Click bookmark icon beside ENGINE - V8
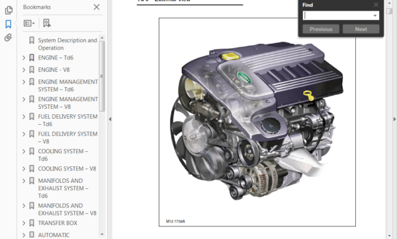 pyautogui.click(x=32, y=70)
